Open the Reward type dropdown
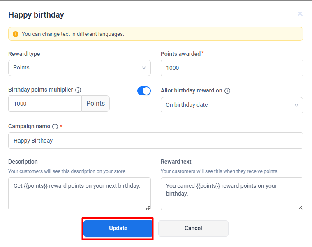The width and height of the screenshot is (312, 247). 79,68
